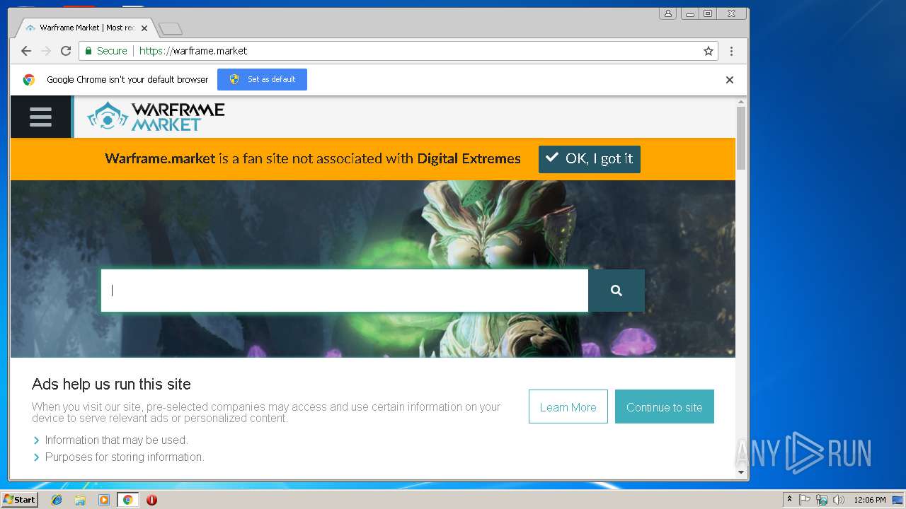Click the red shield taskbar icon
This screenshot has height=509, width=906.
[151, 500]
